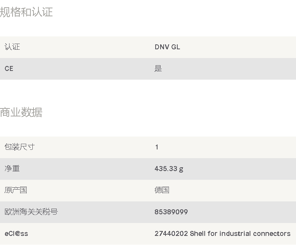This screenshot has width=296, height=245.
Task: Click the 包装尺寸 row label
Action: click(x=19, y=147)
